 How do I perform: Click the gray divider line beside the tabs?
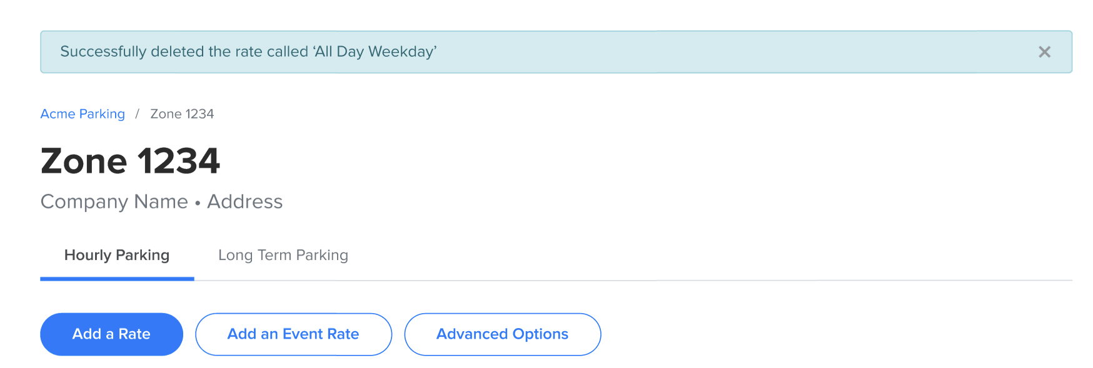pos(625,280)
